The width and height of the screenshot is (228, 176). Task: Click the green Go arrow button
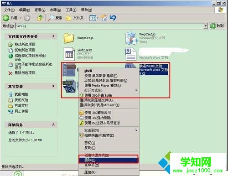(212, 26)
